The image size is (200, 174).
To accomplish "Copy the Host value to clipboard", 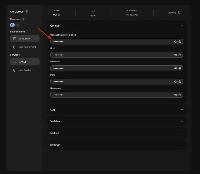I will click(x=180, y=55).
